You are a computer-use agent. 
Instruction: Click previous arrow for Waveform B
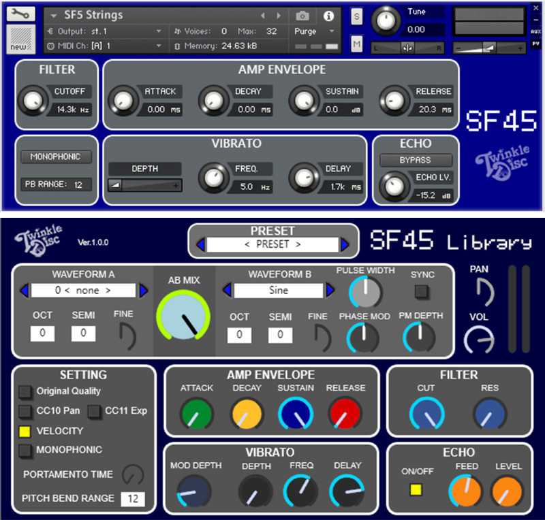(x=227, y=291)
